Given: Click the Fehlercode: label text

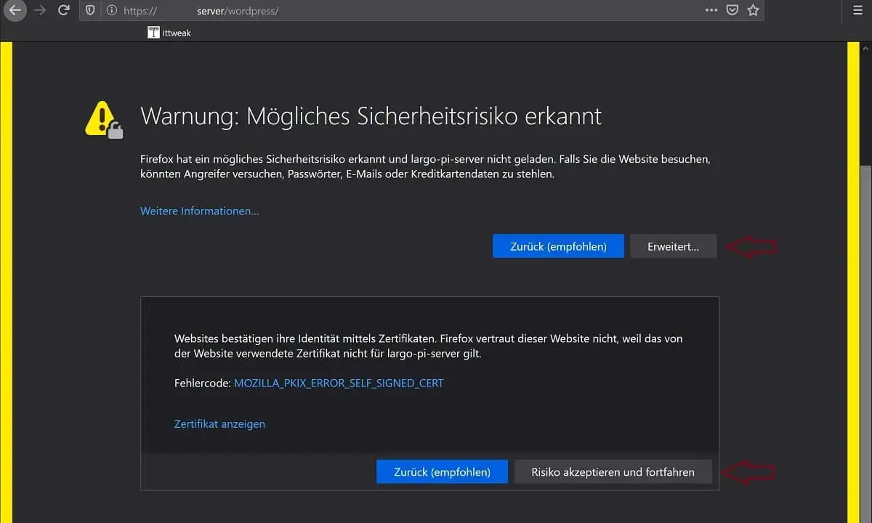Looking at the screenshot, I should click(x=203, y=383).
